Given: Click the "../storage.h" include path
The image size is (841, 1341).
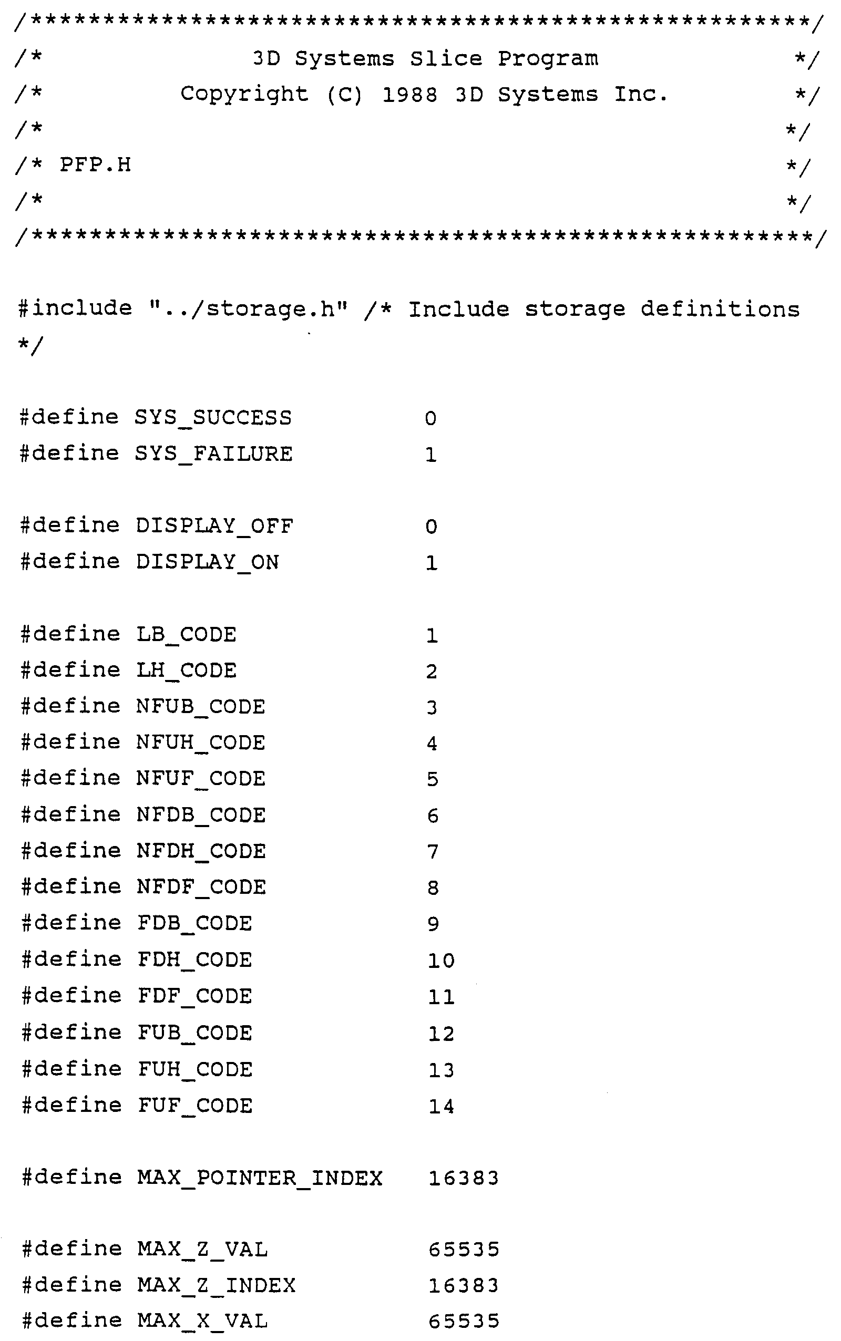Looking at the screenshot, I should [x=249, y=308].
